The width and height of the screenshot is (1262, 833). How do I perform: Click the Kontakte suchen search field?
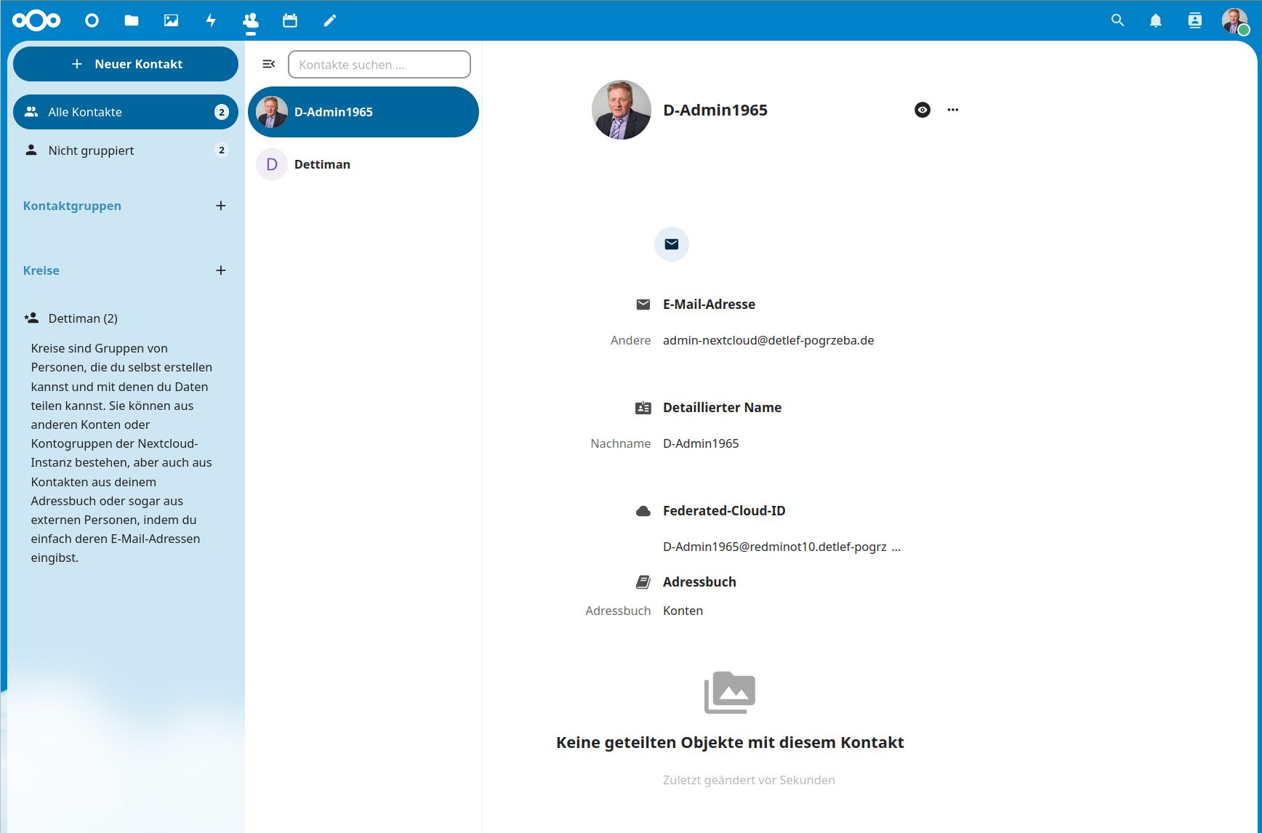[379, 65]
